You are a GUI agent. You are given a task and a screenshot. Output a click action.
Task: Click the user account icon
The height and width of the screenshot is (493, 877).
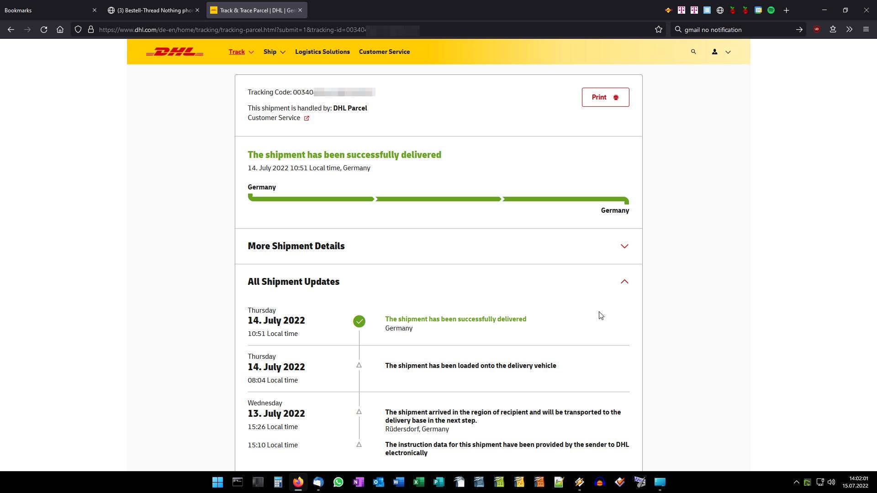[x=714, y=52]
